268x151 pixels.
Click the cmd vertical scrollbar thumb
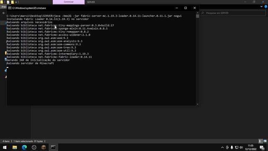tap(197, 16)
